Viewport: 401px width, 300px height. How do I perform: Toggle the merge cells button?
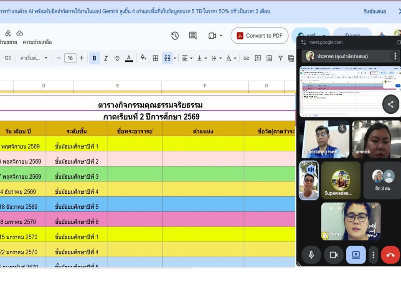point(167,58)
